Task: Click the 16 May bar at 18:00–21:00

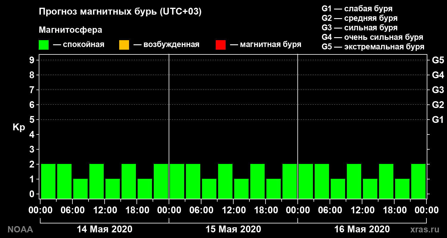Action: tap(402, 189)
